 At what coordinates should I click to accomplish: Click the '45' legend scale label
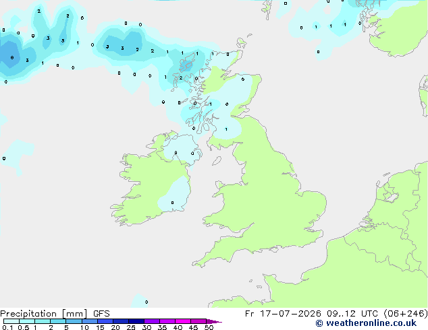click(x=193, y=327)
